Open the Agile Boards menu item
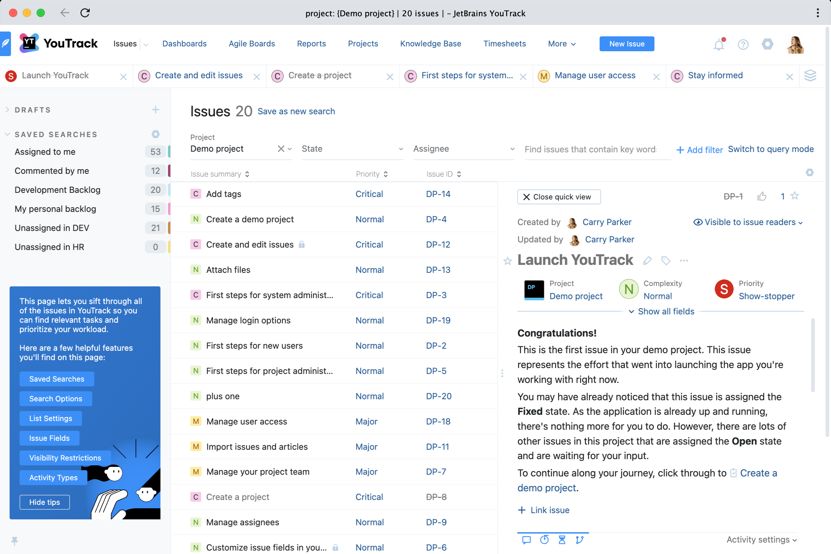The width and height of the screenshot is (831, 554). tap(252, 44)
